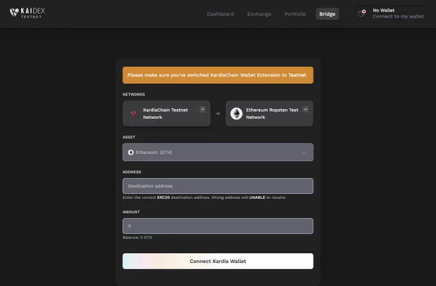Screen dimensions: 436x286
Task: Click the Ethereum Ropsten diamond logo
Action: click(x=237, y=114)
